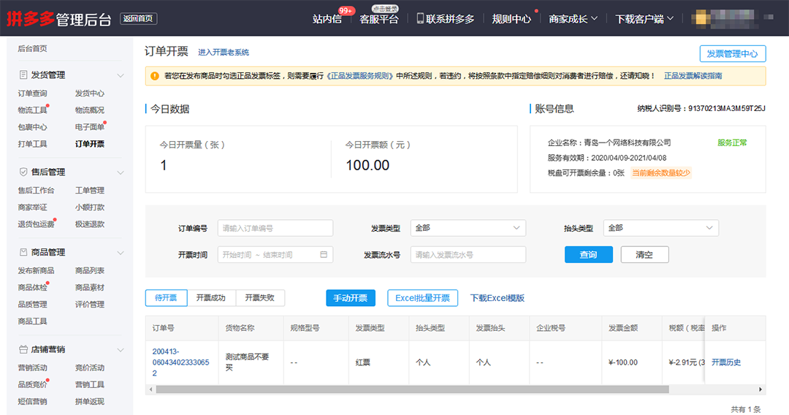Screen dimensions: 789x415
Task: Open 拼单返现 in sidebar
Action: click(x=90, y=401)
